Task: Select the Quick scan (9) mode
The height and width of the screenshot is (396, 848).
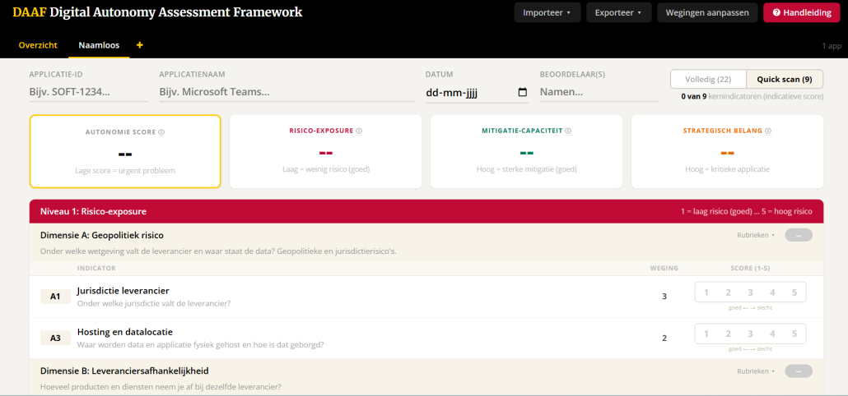Action: [784, 79]
